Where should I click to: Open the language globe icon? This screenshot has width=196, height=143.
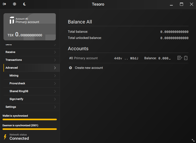pos(14,4)
